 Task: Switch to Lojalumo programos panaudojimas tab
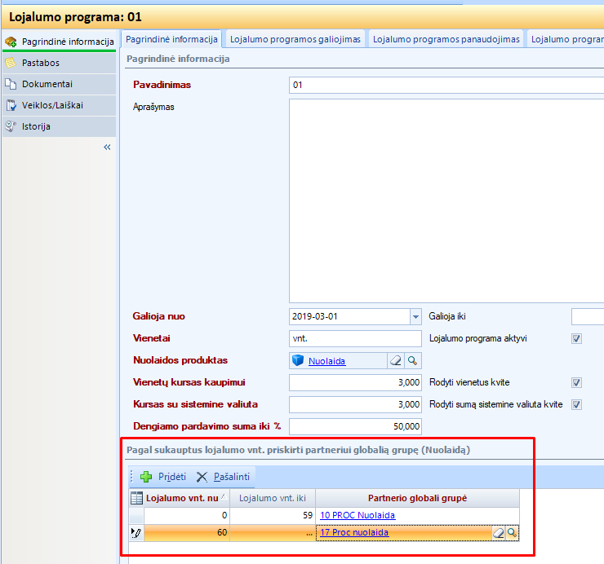[446, 39]
